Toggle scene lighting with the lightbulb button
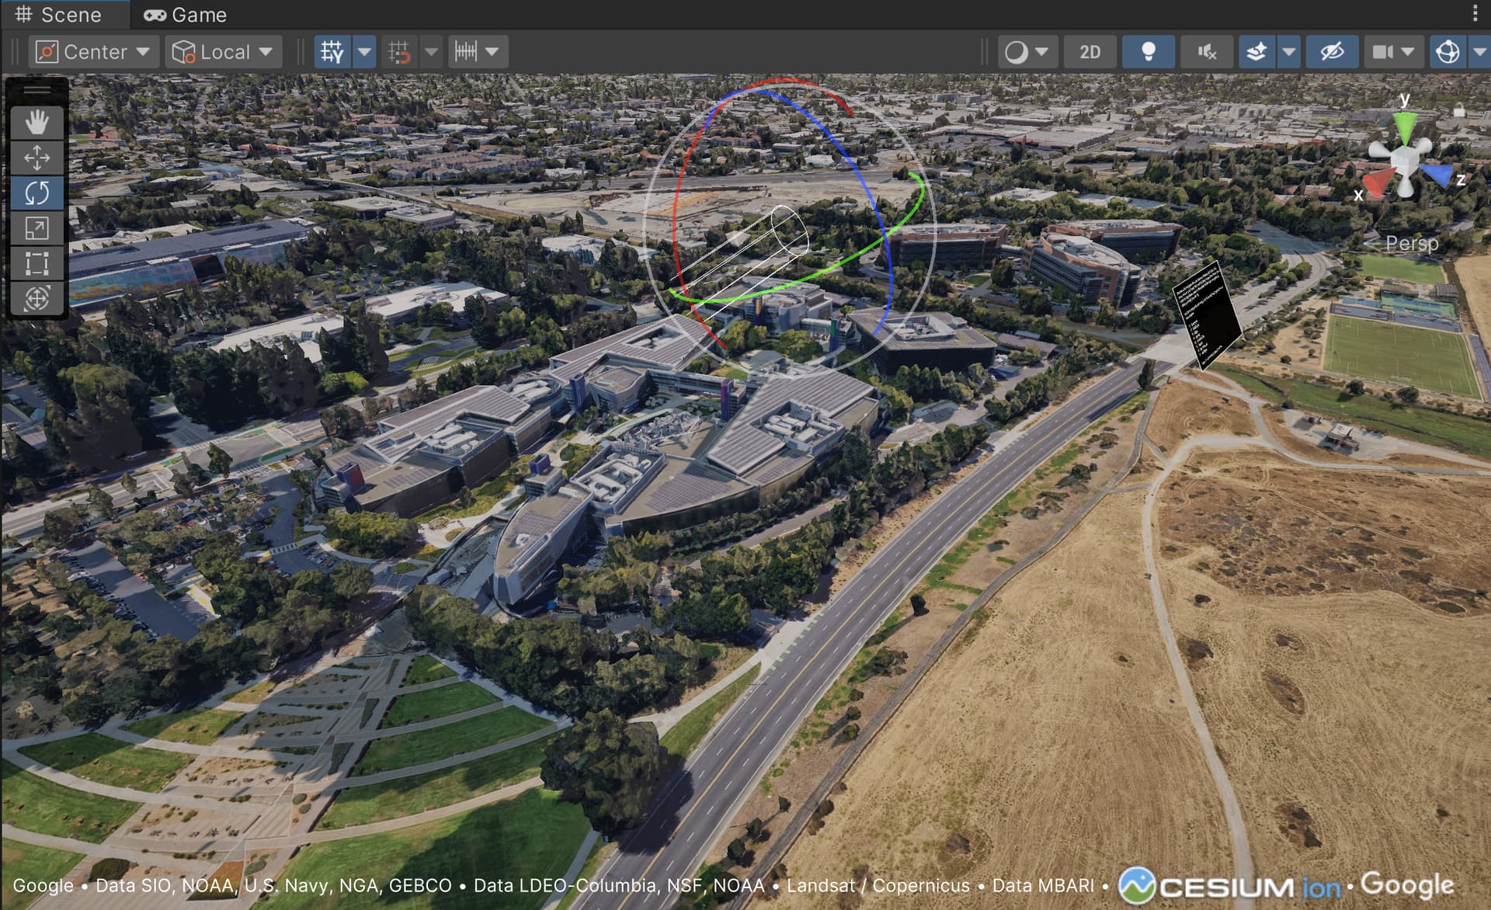1491x910 pixels. (1148, 52)
